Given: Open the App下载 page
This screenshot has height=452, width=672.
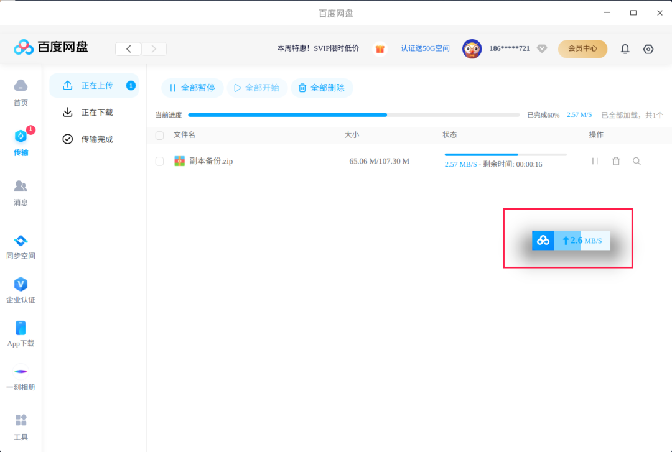Looking at the screenshot, I should pyautogui.click(x=21, y=334).
